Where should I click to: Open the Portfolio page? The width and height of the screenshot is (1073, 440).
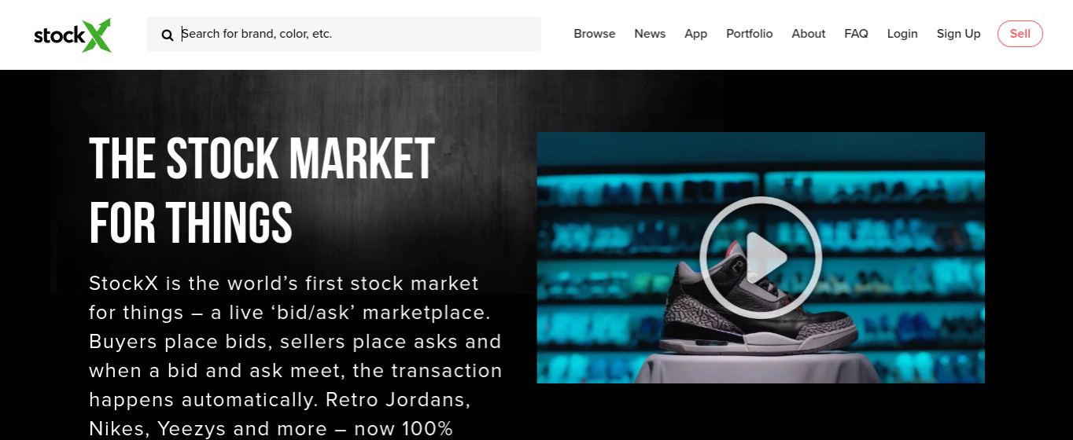click(749, 34)
